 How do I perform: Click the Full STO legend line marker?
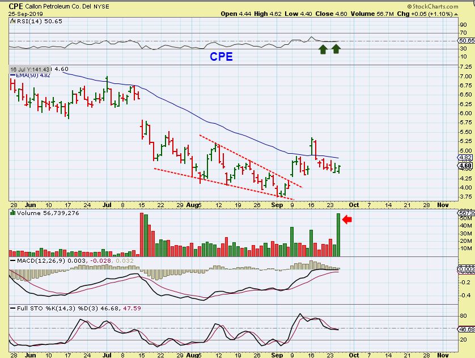pos(12,308)
